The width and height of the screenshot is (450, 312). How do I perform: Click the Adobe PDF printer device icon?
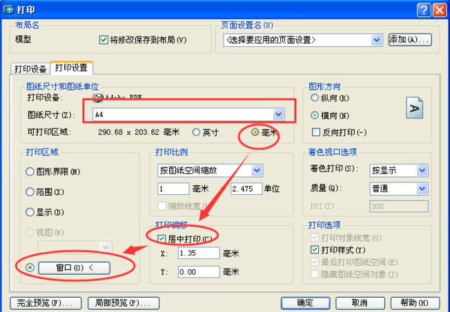coord(98,97)
